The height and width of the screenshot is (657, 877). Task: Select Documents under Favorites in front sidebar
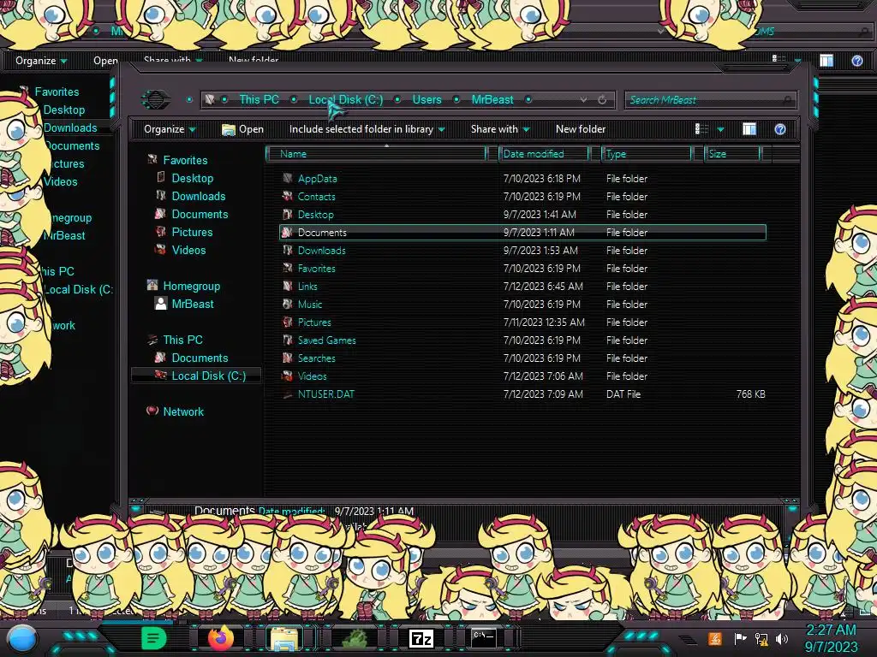click(x=200, y=214)
